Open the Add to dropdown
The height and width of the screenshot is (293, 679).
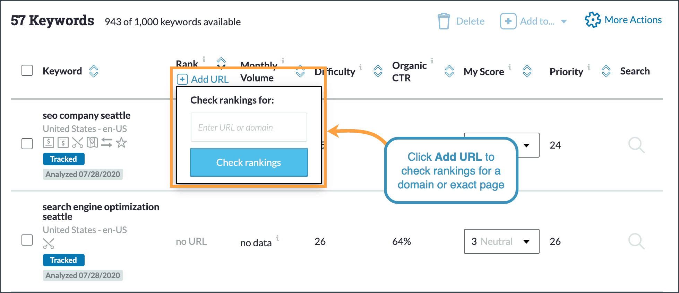tap(534, 21)
